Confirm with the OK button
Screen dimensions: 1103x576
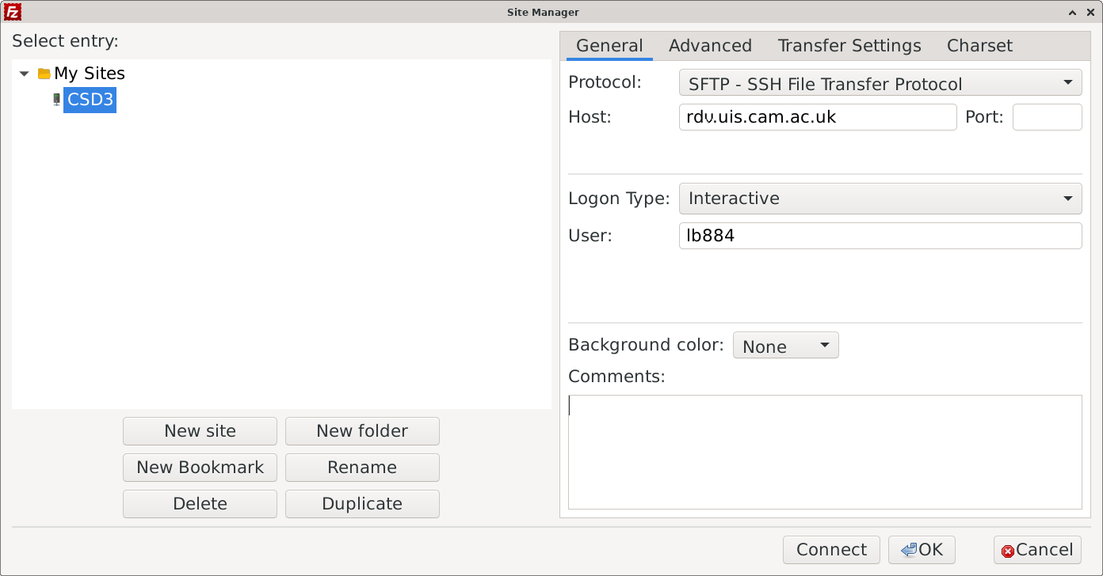pos(922,550)
